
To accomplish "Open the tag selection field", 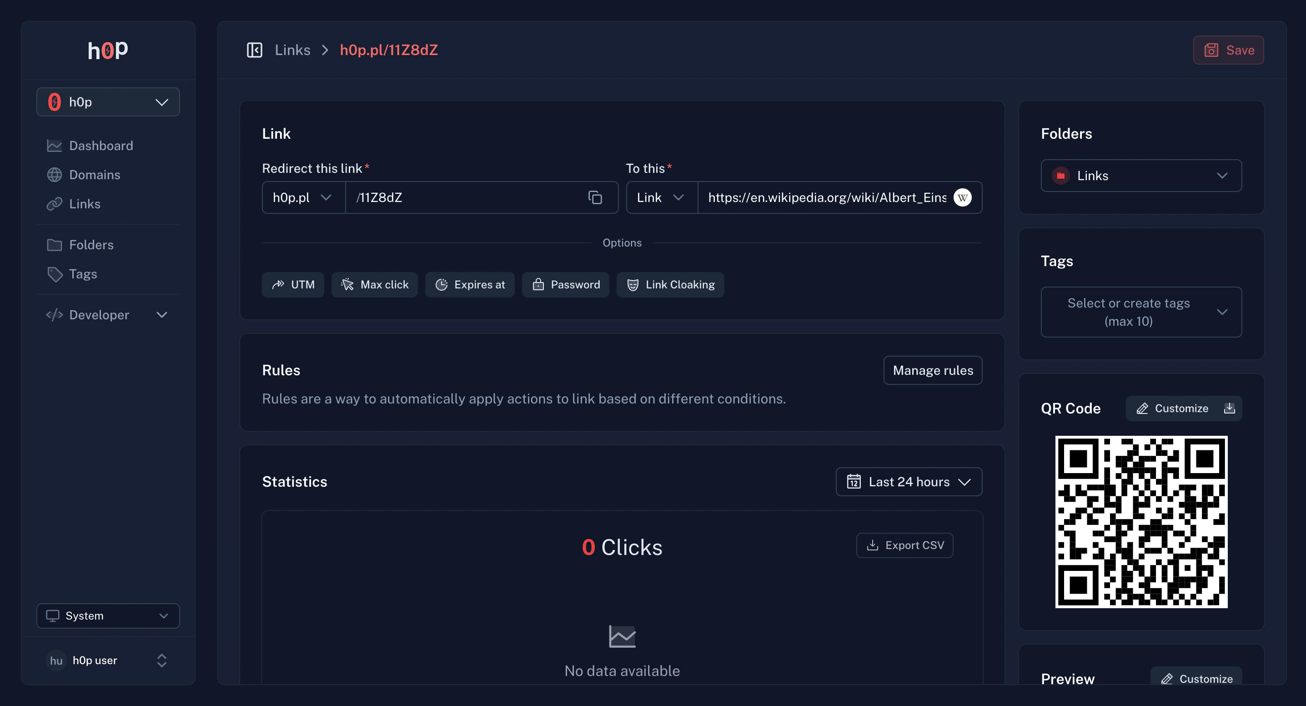I will pos(1141,312).
